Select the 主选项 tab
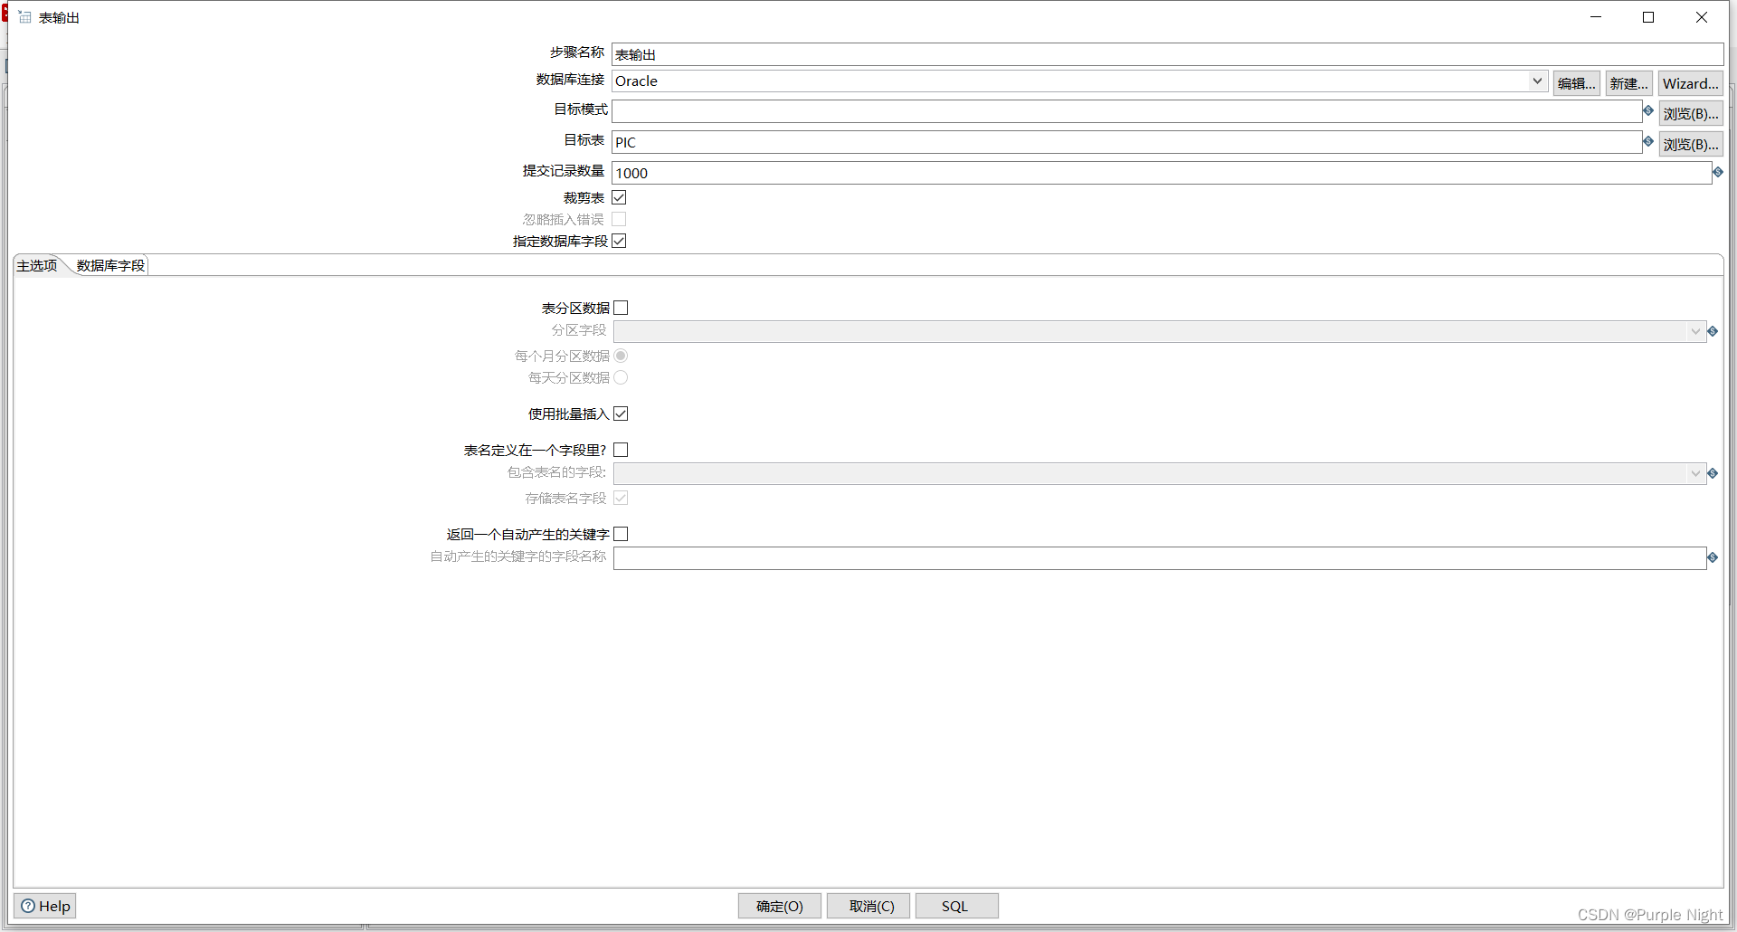The height and width of the screenshot is (932, 1737). click(37, 265)
